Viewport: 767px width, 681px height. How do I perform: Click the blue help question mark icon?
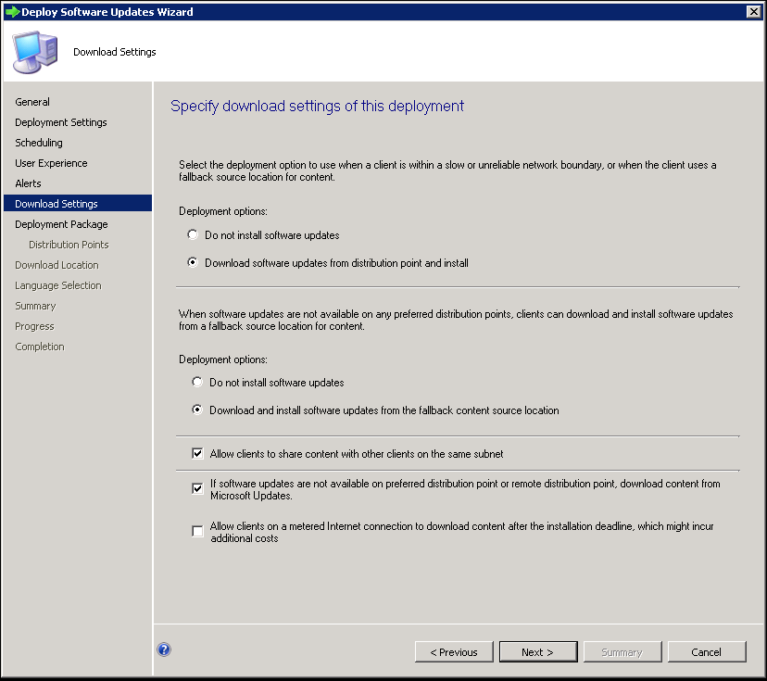(164, 649)
